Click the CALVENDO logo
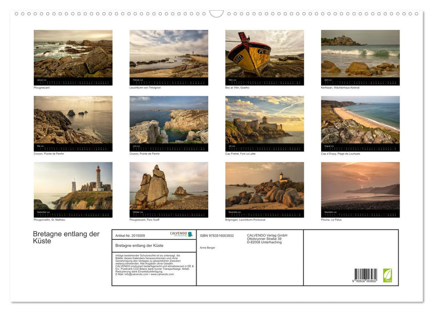The width and height of the screenshot is (433, 312). tap(181, 234)
